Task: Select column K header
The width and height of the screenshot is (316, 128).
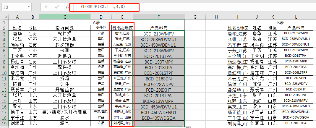Action: (x=273, y=17)
